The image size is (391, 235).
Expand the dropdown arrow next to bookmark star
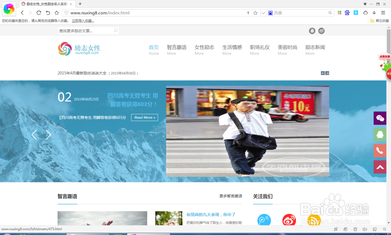pos(263,13)
